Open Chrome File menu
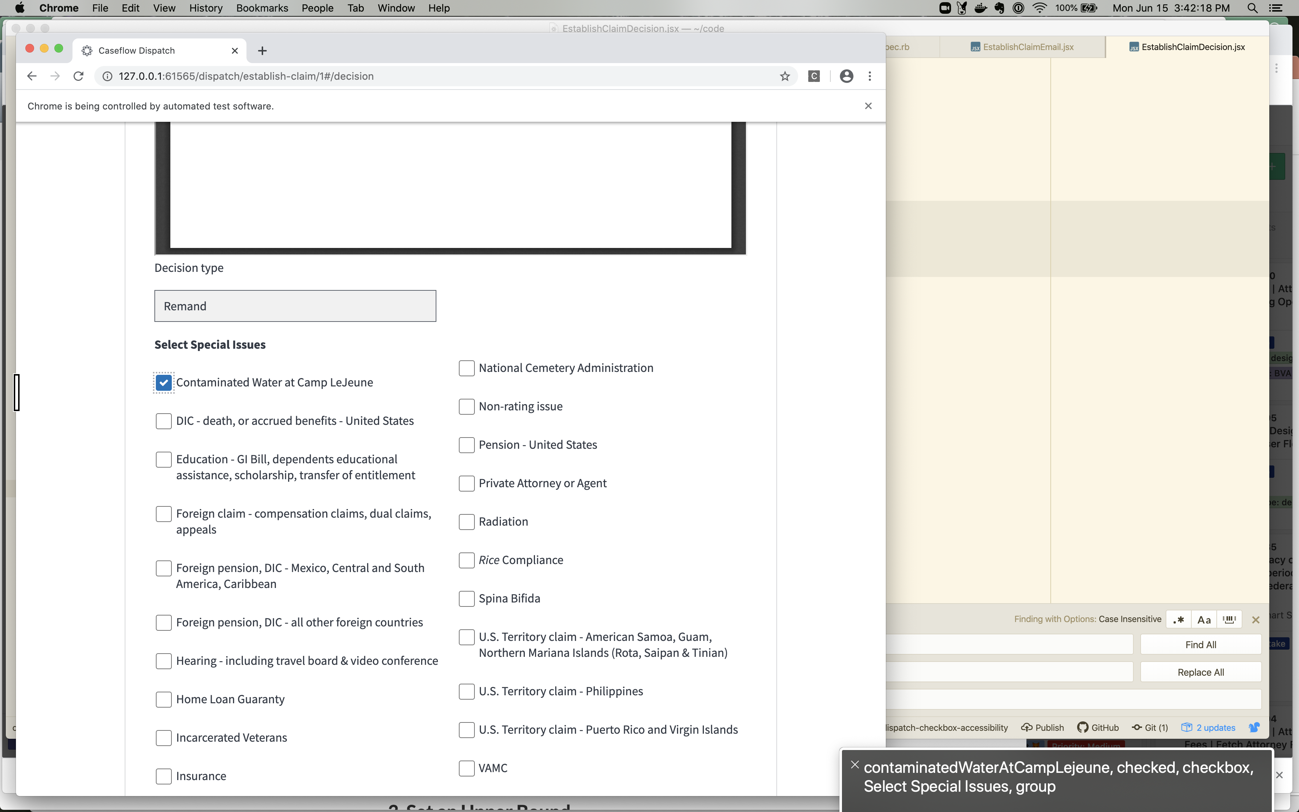Image resolution: width=1299 pixels, height=812 pixels. click(x=100, y=8)
